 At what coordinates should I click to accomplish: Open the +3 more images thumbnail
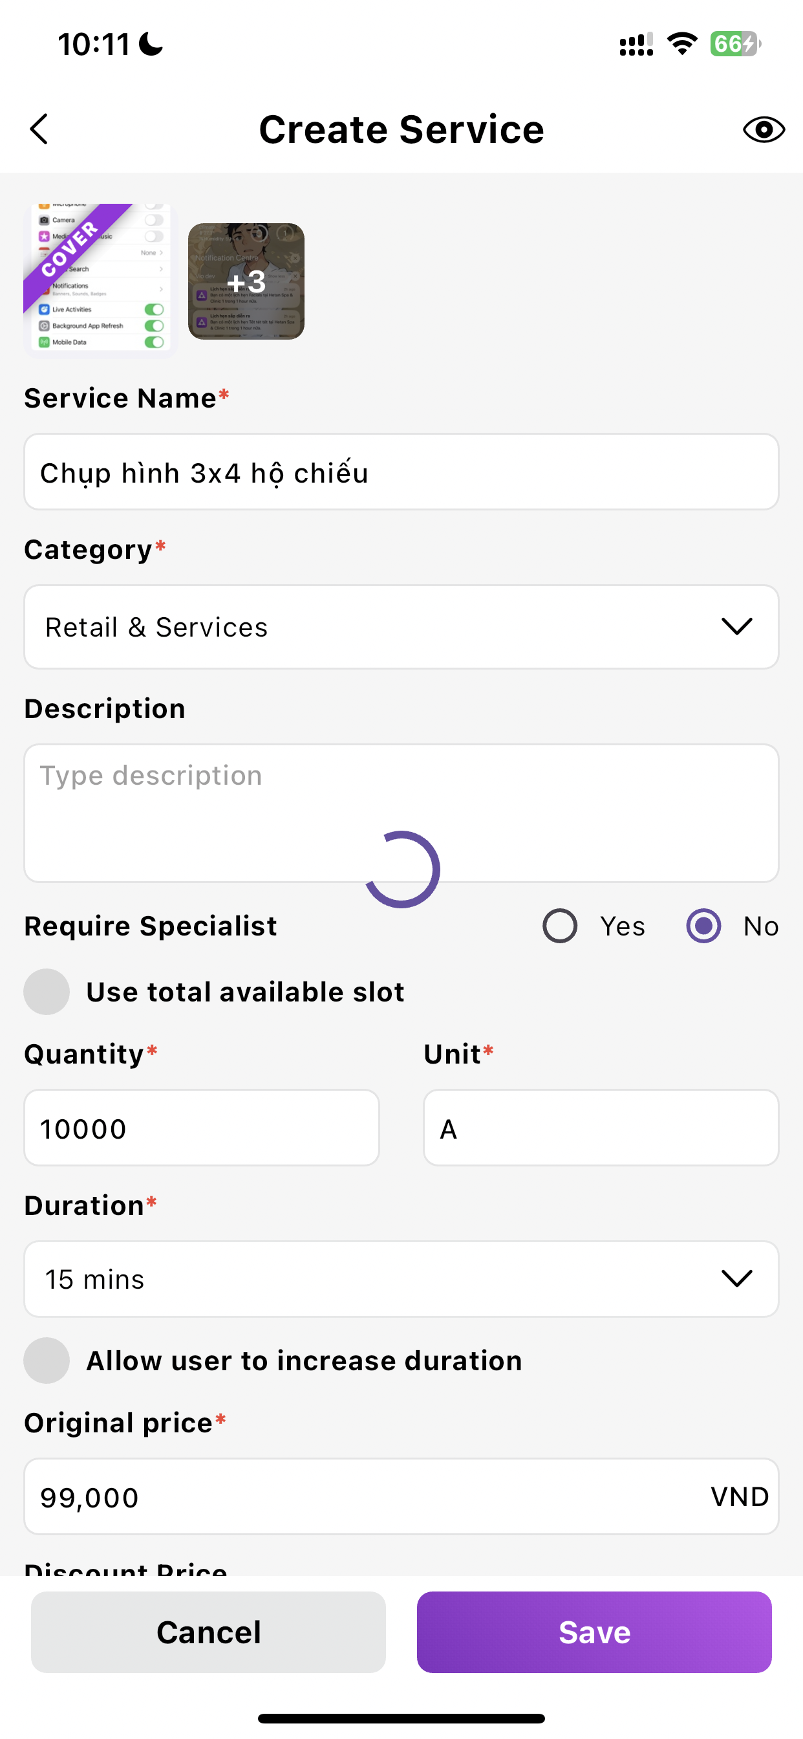[246, 281]
